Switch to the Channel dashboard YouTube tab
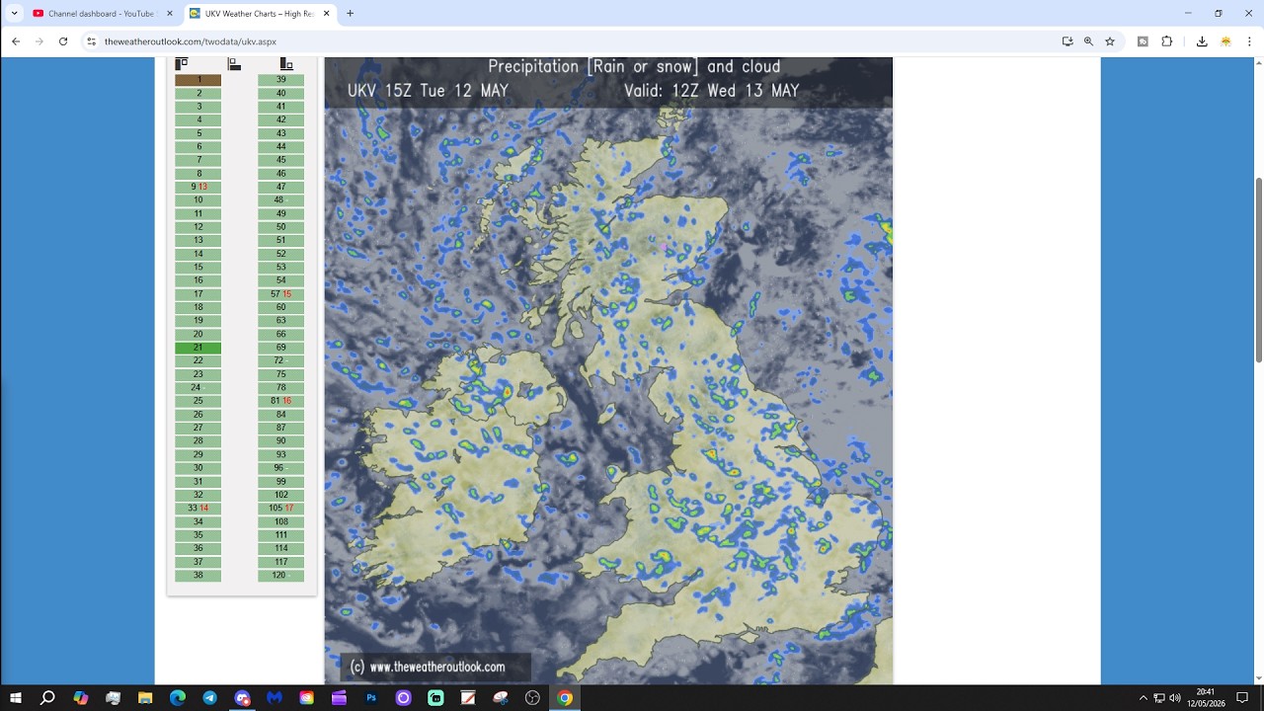 click(x=103, y=14)
